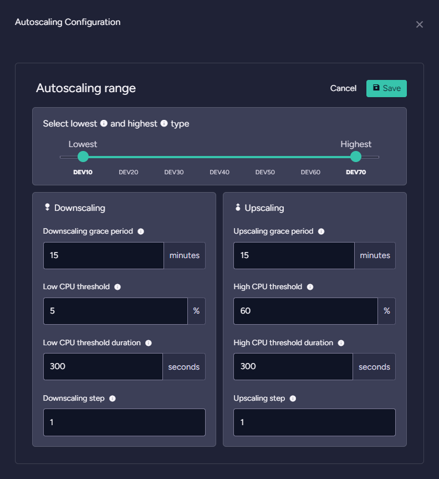Click the Upscaling grace period info icon
The image size is (439, 479).
321,231
